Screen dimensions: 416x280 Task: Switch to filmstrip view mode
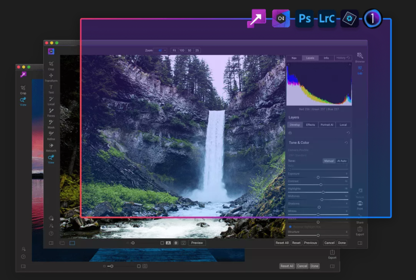click(x=62, y=243)
